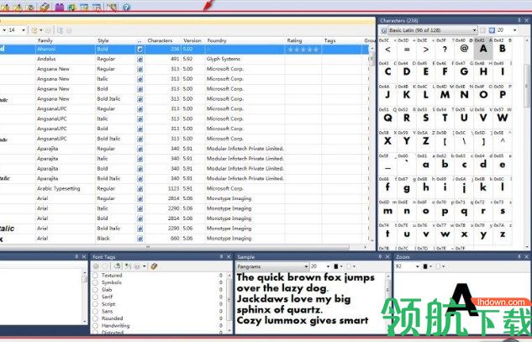Select the Andalus Regular font row

185,59
